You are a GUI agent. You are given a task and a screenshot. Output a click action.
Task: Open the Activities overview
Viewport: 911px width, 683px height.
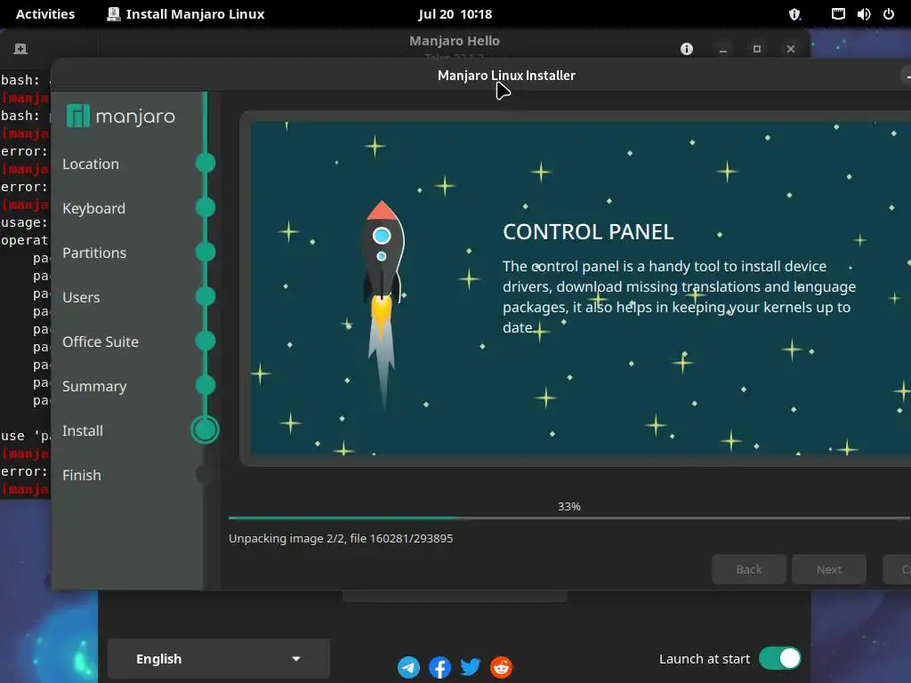tap(45, 14)
